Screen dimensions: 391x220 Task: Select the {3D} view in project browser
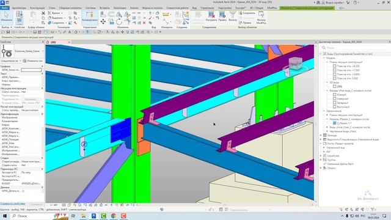click(340, 87)
